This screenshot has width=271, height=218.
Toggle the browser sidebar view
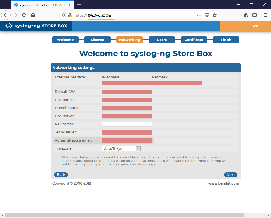[254, 15]
